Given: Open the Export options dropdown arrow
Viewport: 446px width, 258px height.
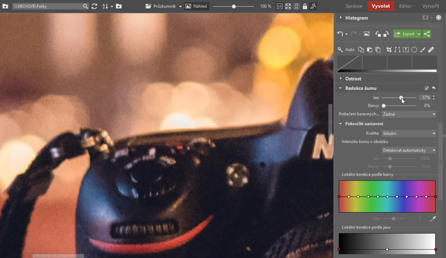Looking at the screenshot, I should [419, 34].
